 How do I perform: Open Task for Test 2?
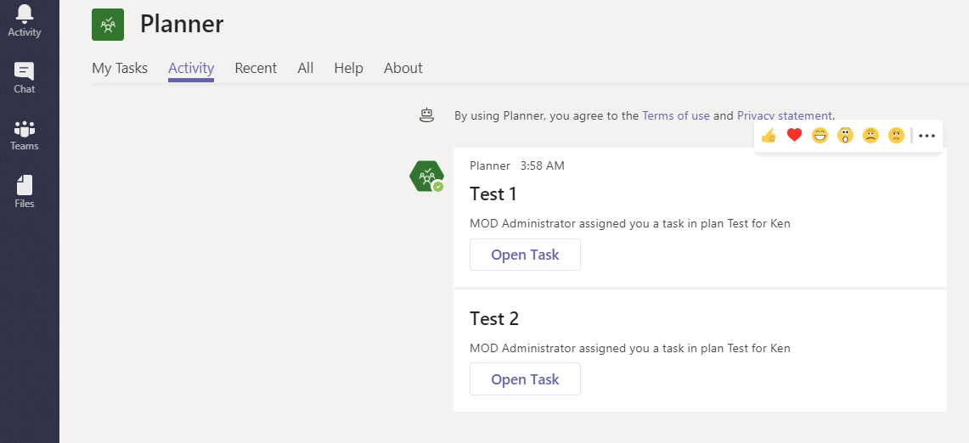tap(525, 379)
